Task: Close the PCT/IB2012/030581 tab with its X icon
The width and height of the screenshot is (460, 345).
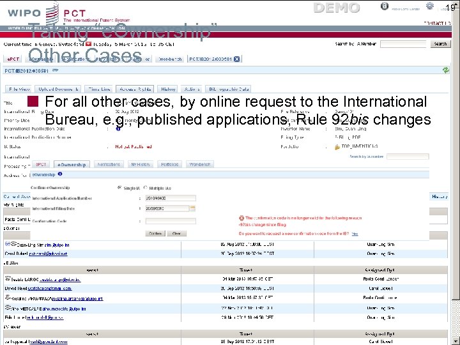Action: point(237,59)
